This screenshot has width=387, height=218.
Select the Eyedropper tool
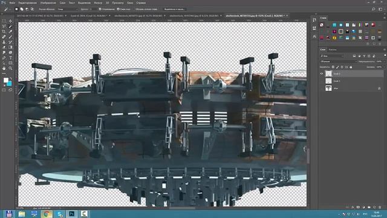point(10,31)
